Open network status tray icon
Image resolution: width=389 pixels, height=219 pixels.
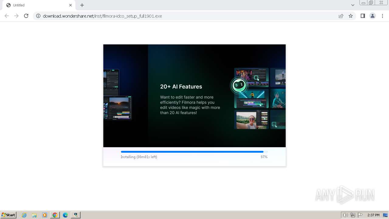pyautogui.click(x=353, y=215)
